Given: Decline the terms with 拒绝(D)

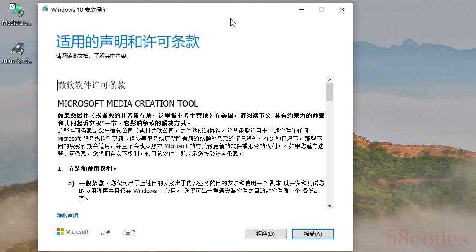Looking at the screenshot, I should tap(265, 234).
